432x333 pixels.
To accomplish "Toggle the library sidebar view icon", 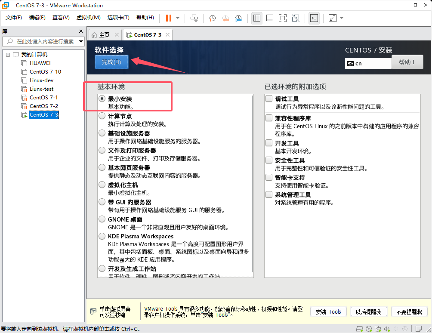I will coord(257,18).
